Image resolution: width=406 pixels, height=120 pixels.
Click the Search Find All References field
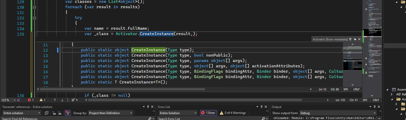[74, 119]
